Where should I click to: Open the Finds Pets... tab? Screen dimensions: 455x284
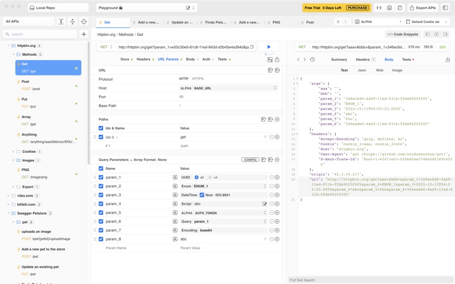coord(216,22)
